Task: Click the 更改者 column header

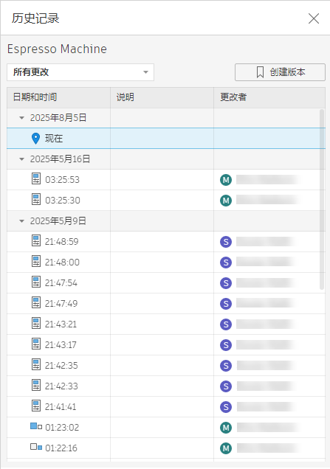Action: click(x=269, y=97)
